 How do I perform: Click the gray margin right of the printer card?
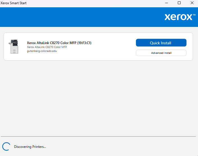tap(195, 47)
